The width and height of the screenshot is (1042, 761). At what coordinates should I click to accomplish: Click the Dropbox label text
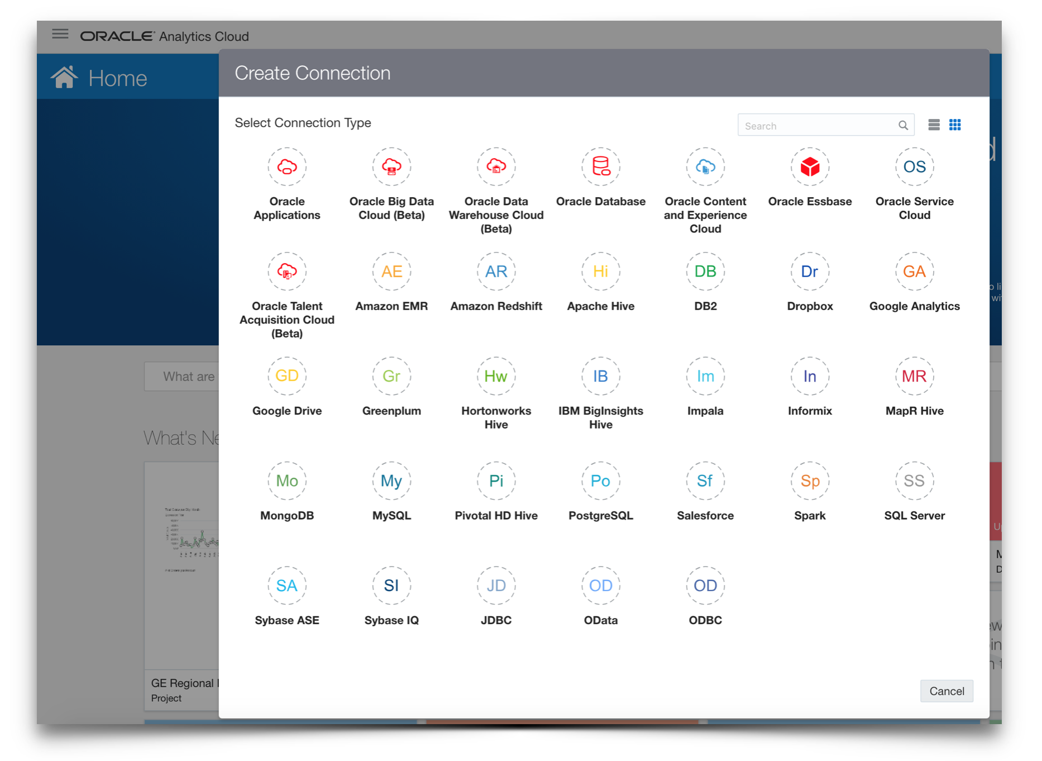tap(810, 307)
